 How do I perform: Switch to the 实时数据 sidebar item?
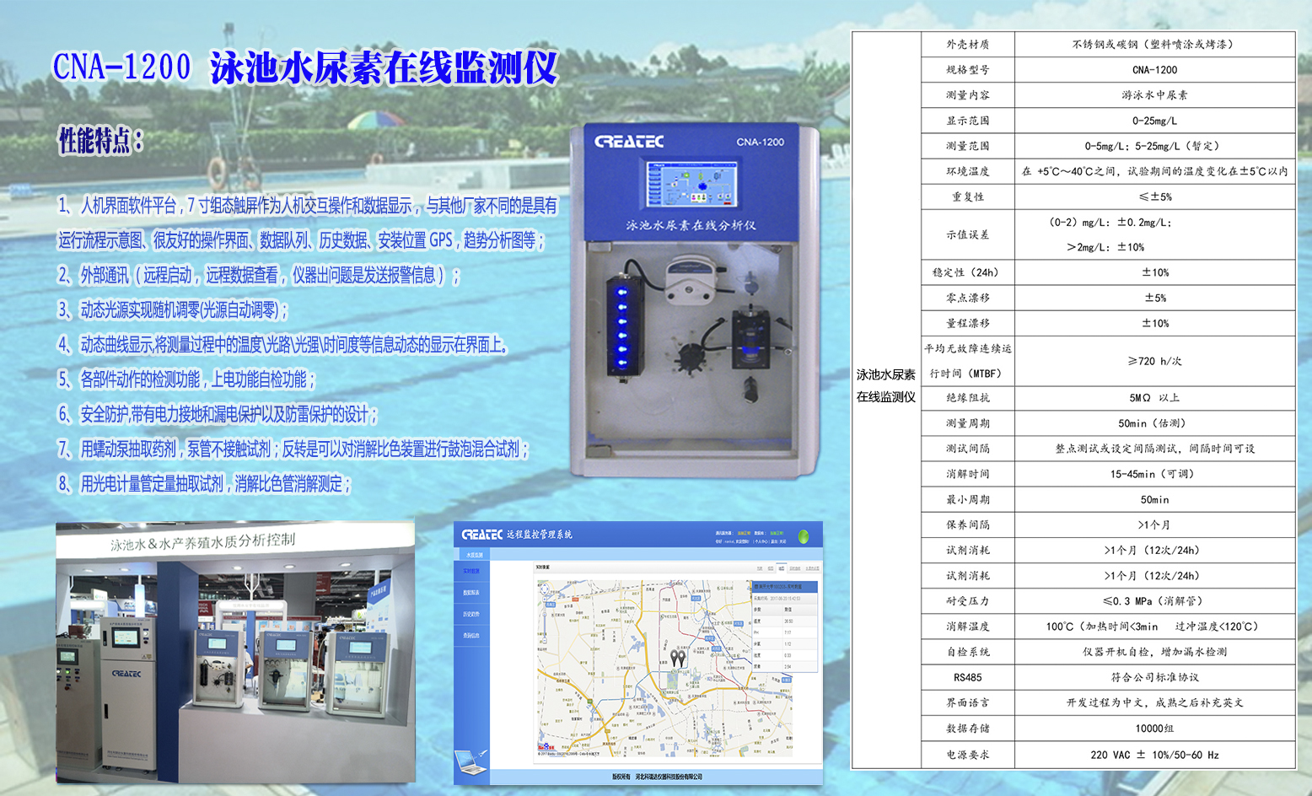pyautogui.click(x=470, y=572)
